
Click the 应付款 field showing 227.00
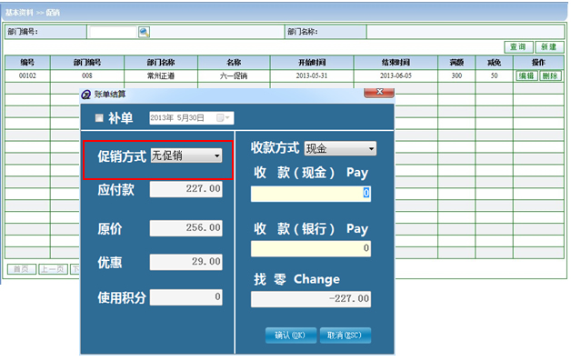coord(186,189)
